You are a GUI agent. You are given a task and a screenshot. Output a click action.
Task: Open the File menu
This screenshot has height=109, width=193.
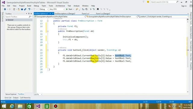pos(3,6)
